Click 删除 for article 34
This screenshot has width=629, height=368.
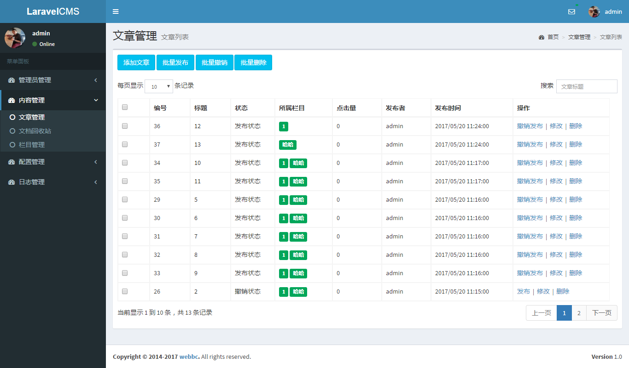click(x=576, y=163)
